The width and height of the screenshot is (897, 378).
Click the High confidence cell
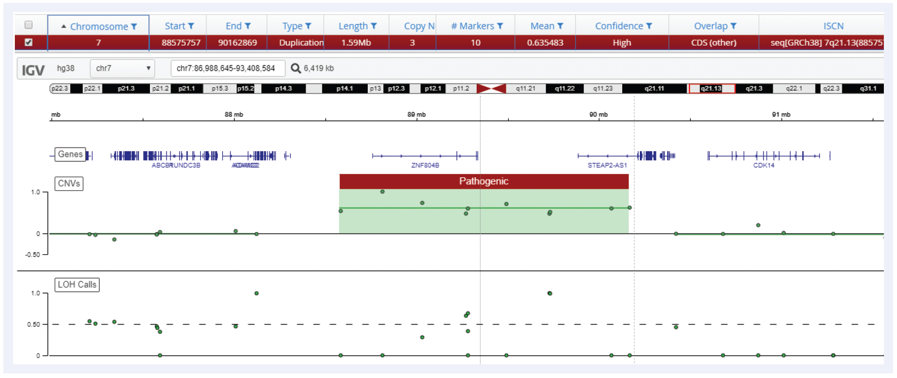622,43
